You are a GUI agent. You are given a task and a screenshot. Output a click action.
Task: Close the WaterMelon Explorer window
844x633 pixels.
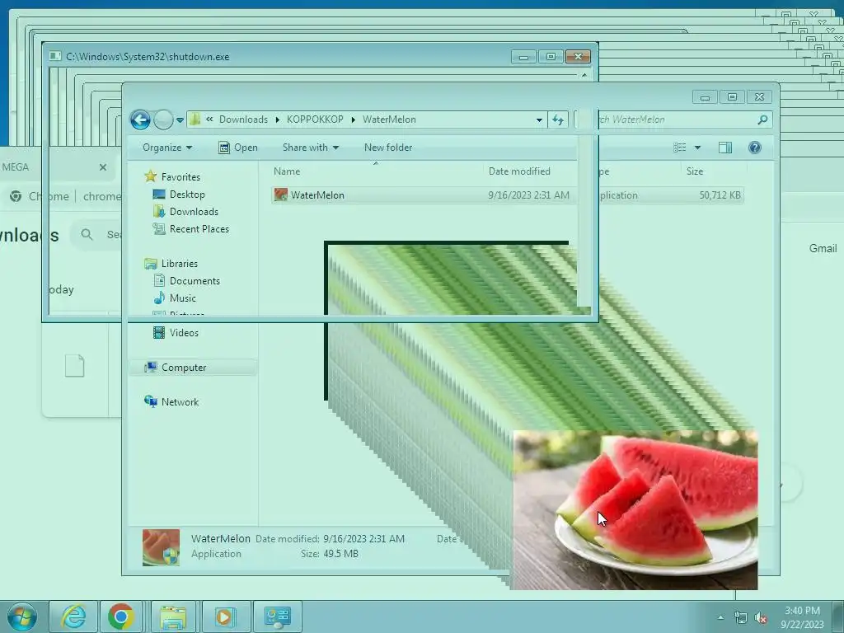759,97
